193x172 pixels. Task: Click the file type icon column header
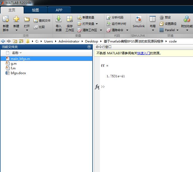(8, 53)
